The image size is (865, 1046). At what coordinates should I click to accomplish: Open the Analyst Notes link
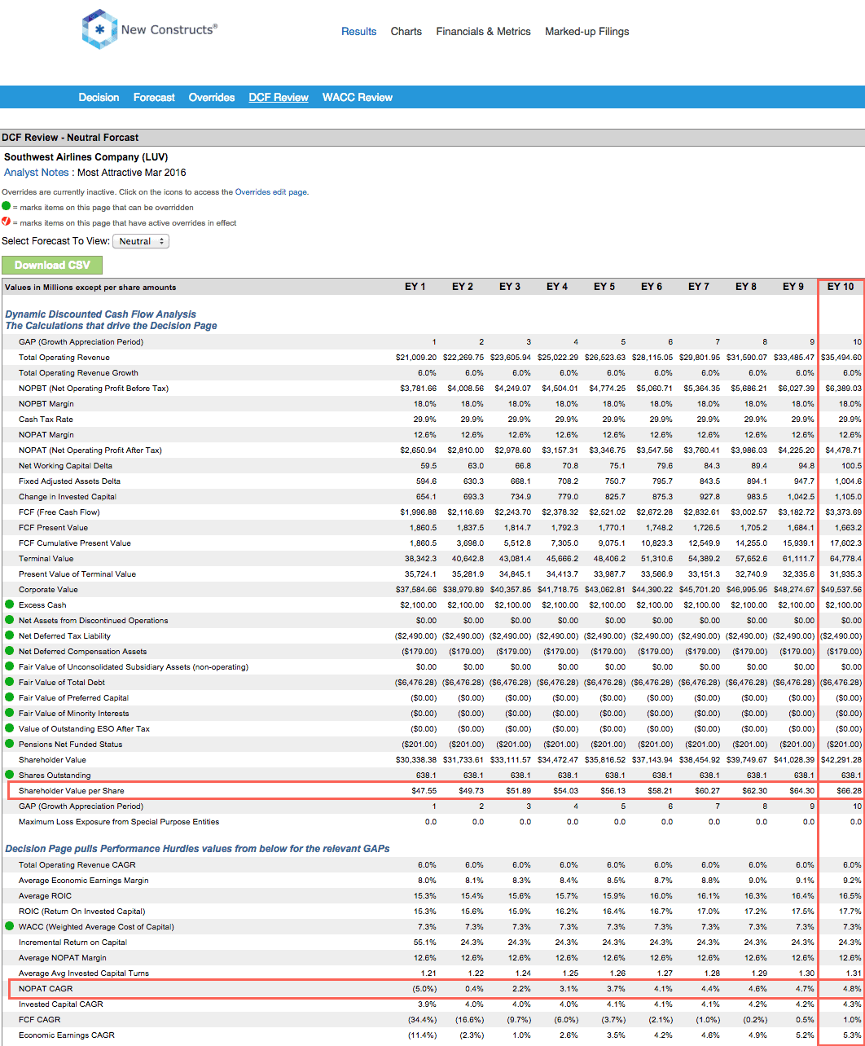37,173
